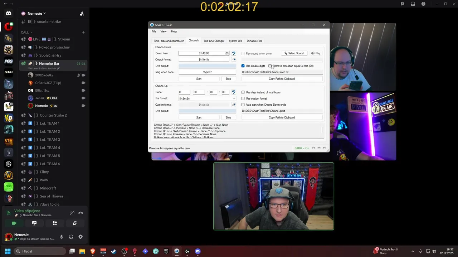Switch to Time, date and countdown tab

coord(169,41)
